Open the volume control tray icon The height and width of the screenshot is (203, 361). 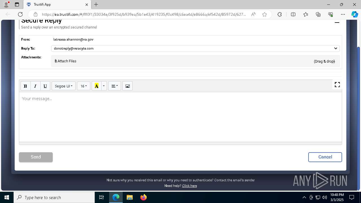tap(324, 197)
